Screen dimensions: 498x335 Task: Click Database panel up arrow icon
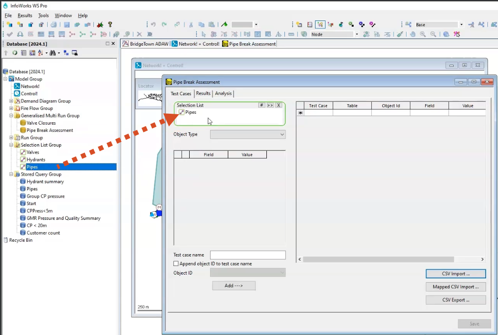tap(6, 53)
